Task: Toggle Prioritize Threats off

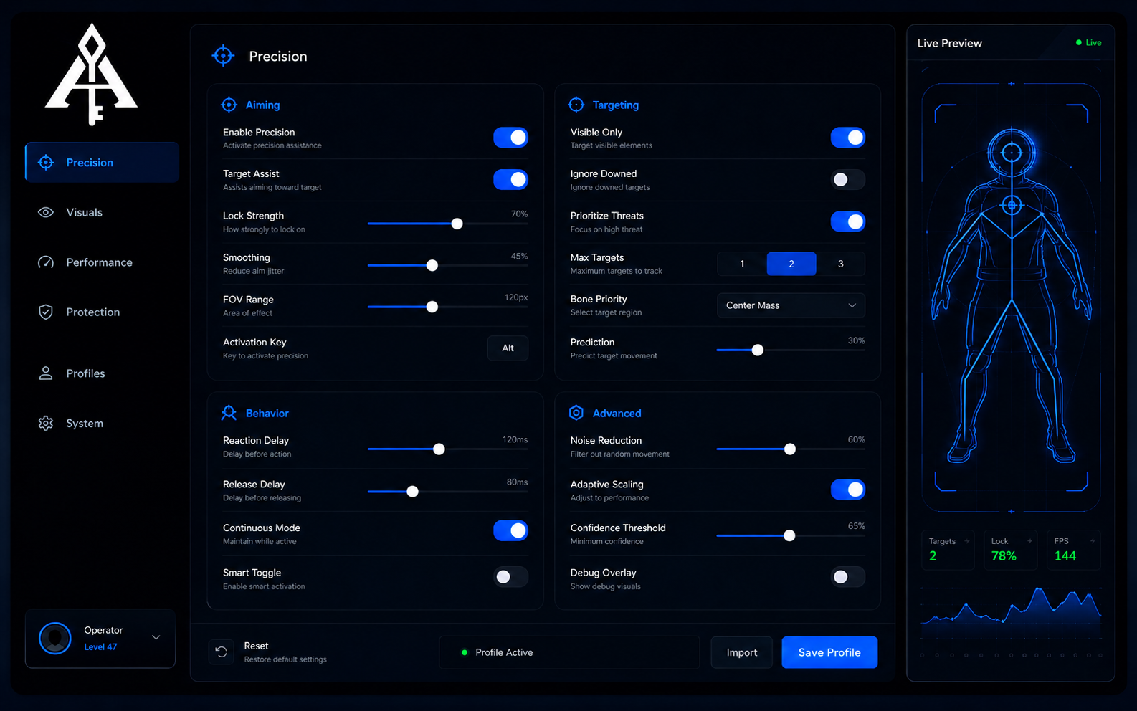Action: tap(848, 221)
